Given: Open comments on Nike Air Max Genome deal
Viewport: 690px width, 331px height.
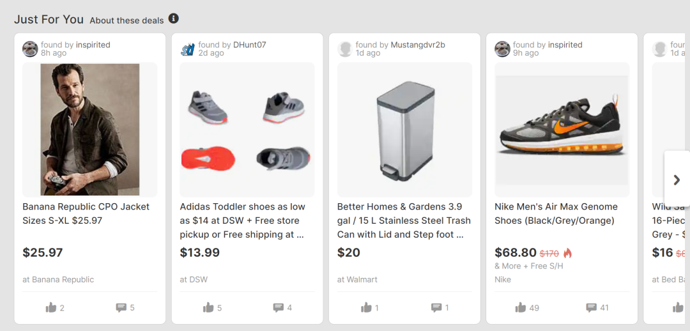Looking at the screenshot, I should (592, 308).
